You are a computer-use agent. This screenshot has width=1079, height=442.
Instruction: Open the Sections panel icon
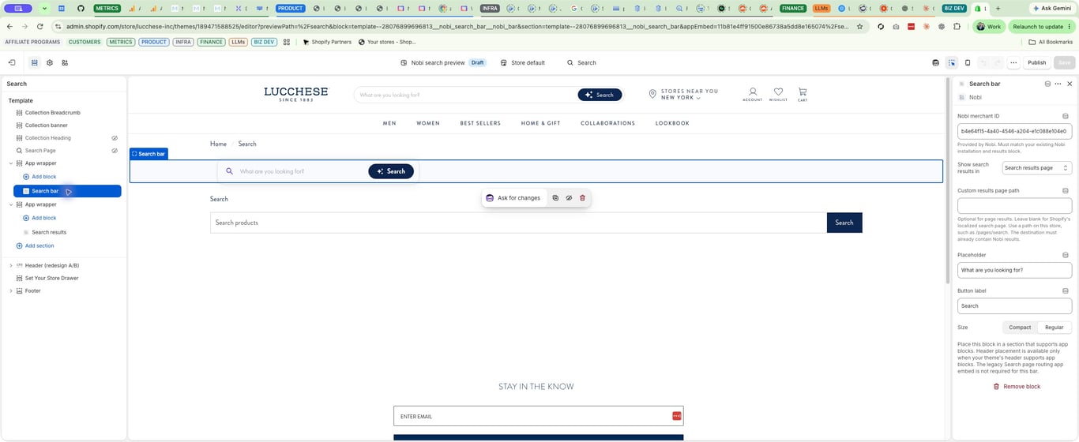(34, 62)
